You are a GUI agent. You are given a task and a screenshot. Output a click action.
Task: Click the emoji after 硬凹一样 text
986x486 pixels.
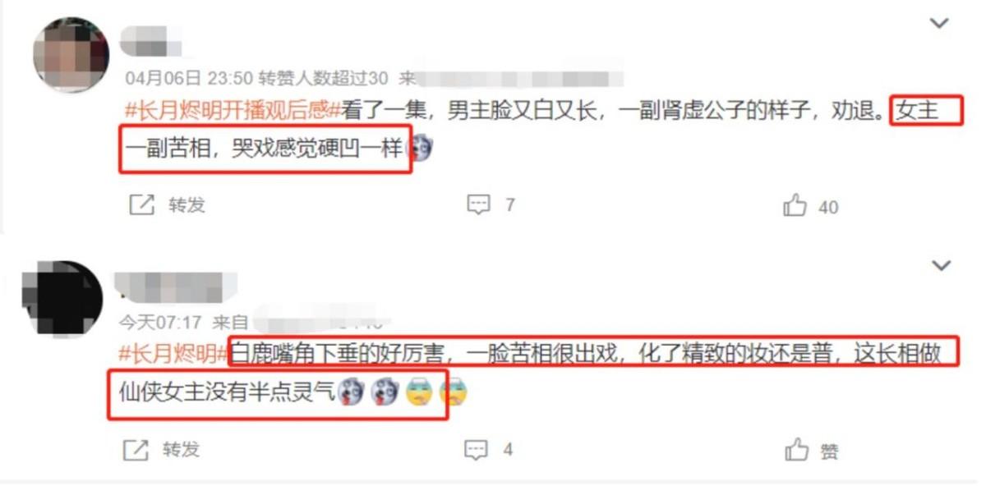[421, 149]
